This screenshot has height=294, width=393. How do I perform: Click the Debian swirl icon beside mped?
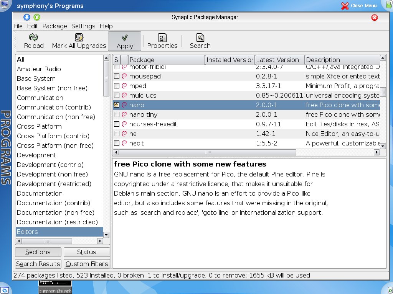point(124,86)
